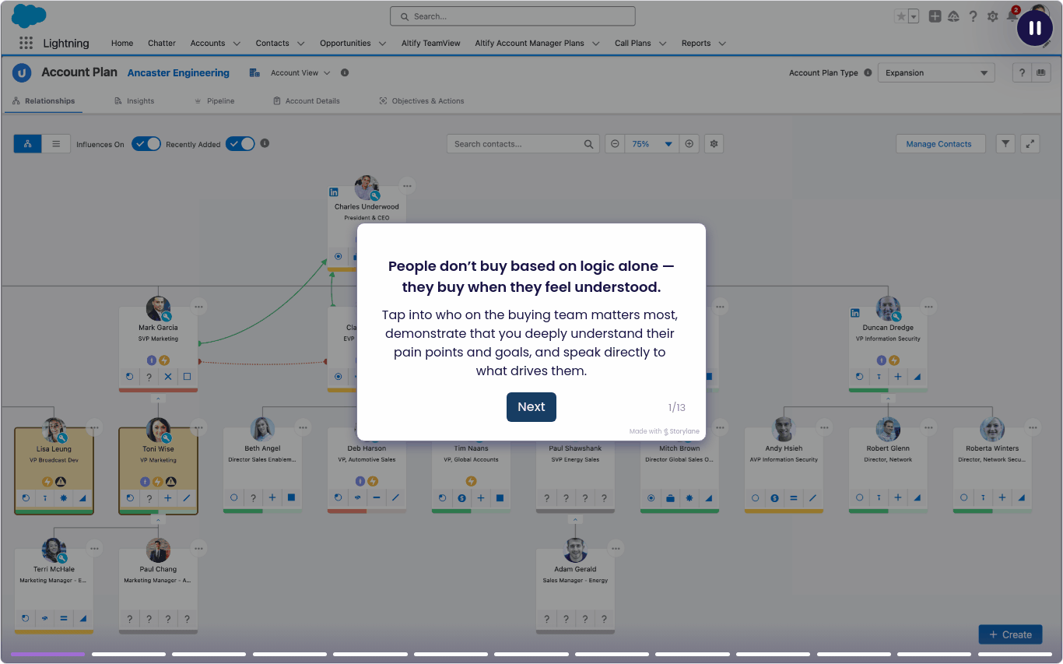Viewport: 1063px width, 664px height.
Task: Open the contacts filter icon
Action: pyautogui.click(x=1005, y=144)
